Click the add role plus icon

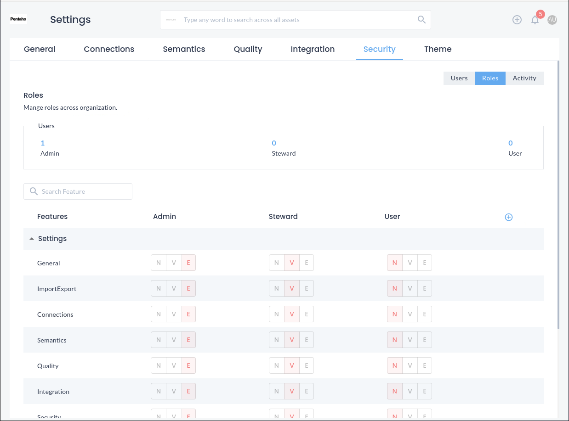click(x=508, y=217)
